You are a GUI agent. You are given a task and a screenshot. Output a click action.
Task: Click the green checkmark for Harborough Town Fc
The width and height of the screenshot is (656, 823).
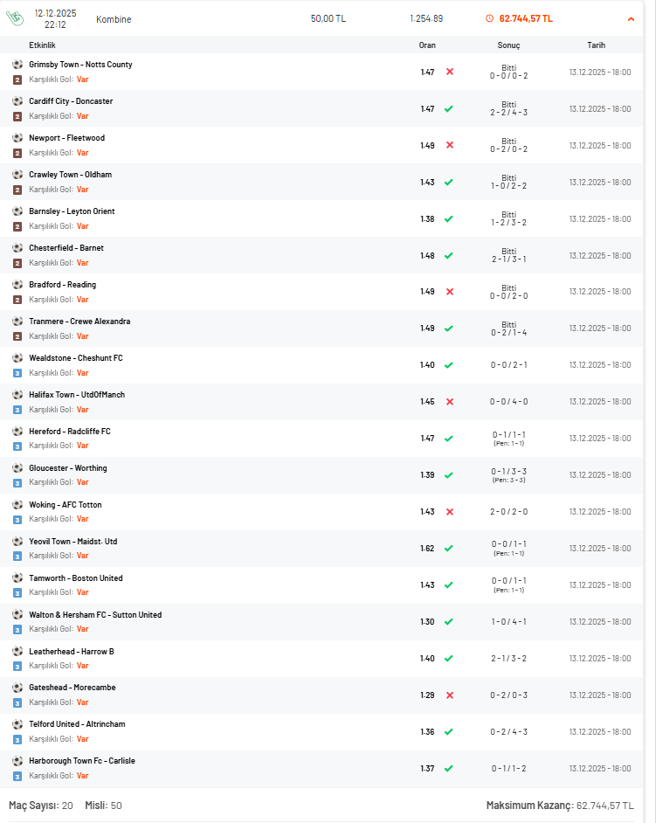pyautogui.click(x=449, y=769)
